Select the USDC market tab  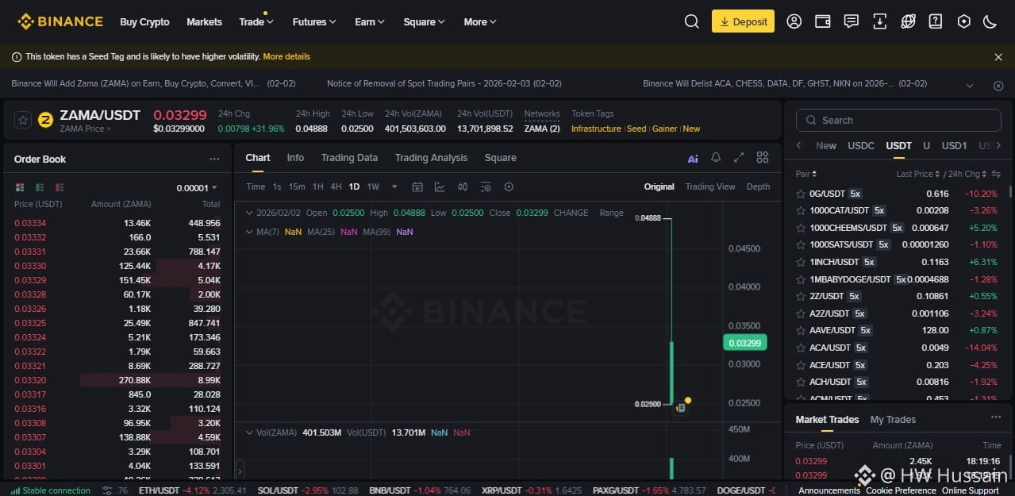point(861,146)
